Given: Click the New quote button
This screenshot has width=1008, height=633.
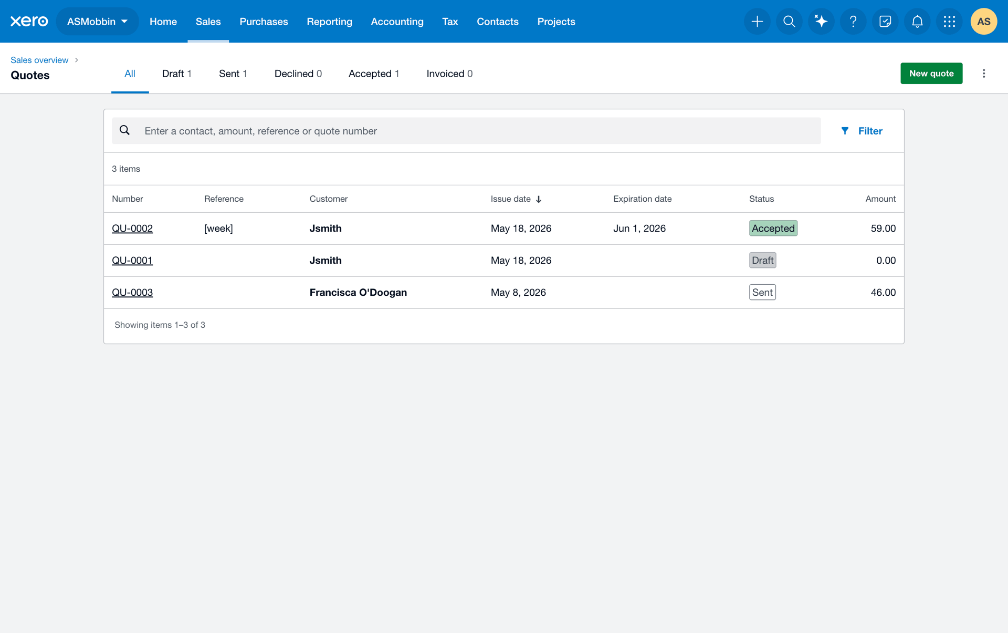Looking at the screenshot, I should click(931, 74).
